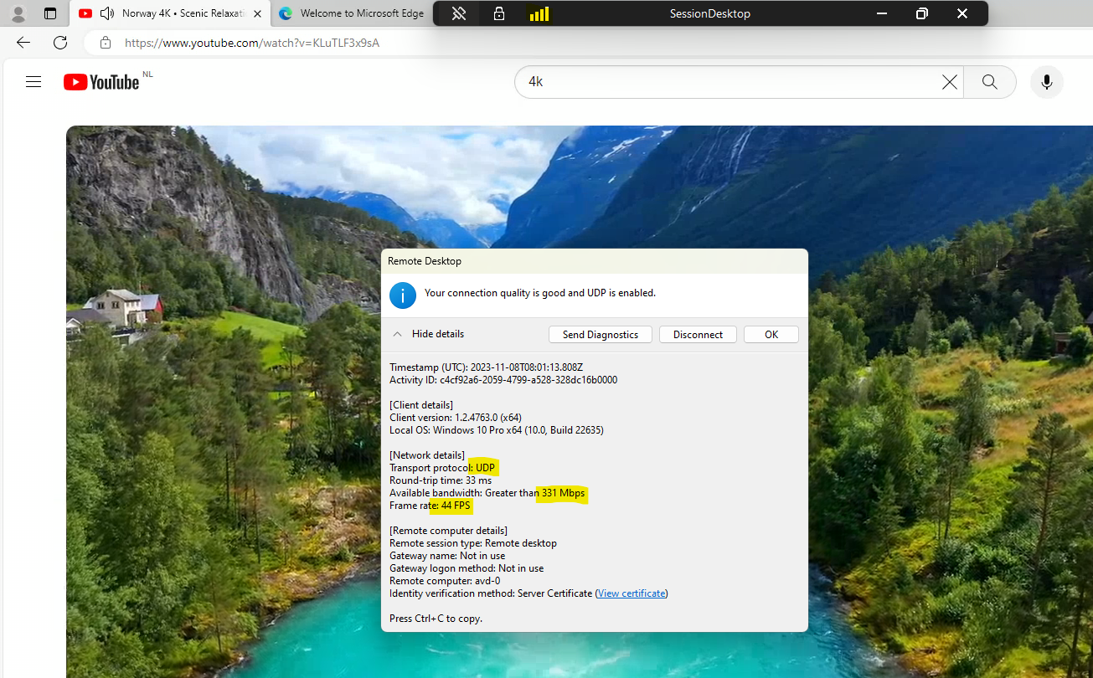1093x678 pixels.
Task: Switch to the Welcome to Microsoft Edge tab
Action: (x=352, y=13)
